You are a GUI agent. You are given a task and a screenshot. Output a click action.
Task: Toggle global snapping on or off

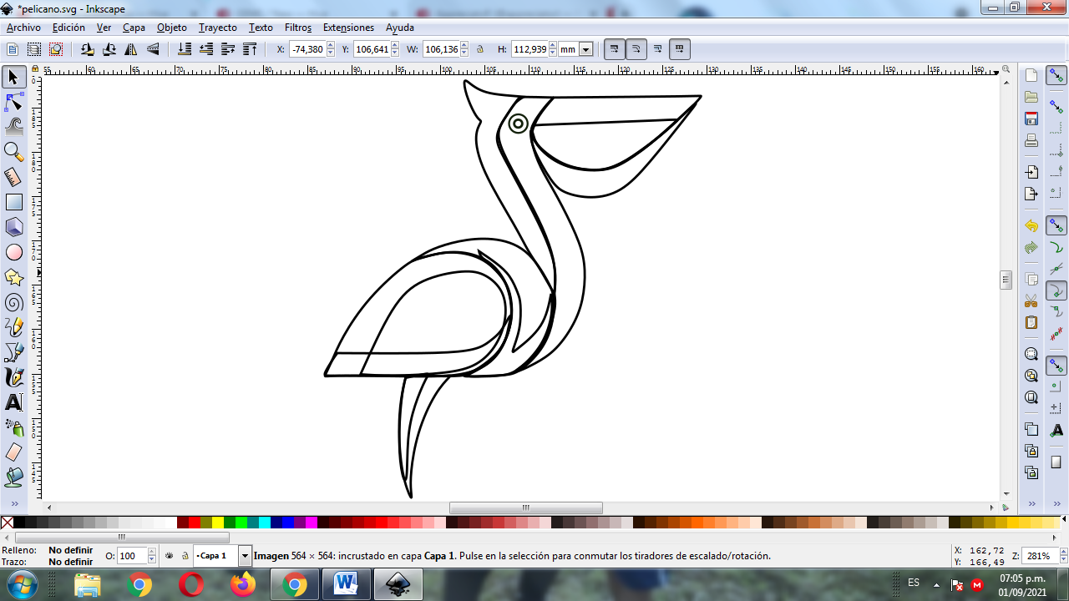[x=1056, y=77]
